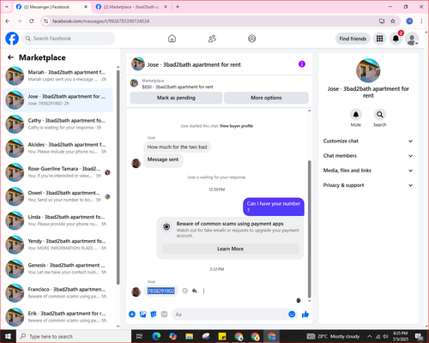Image resolution: width=429 pixels, height=343 pixels.
Task: Expand Media, files and links section
Action: click(x=368, y=171)
